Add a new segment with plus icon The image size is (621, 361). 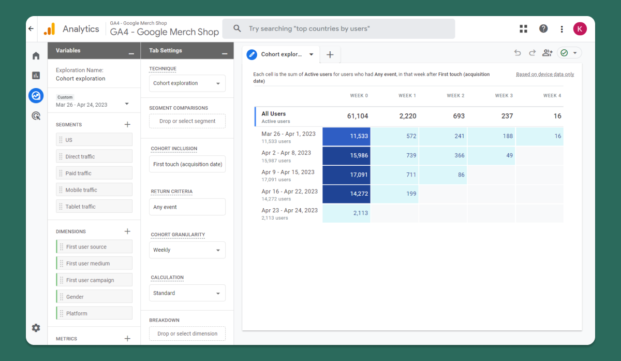(127, 124)
